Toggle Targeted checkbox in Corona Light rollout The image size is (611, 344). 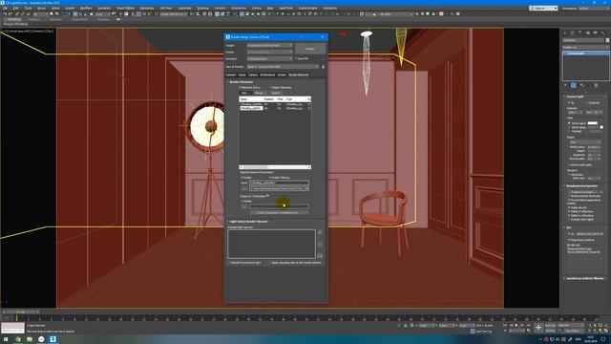(587, 103)
